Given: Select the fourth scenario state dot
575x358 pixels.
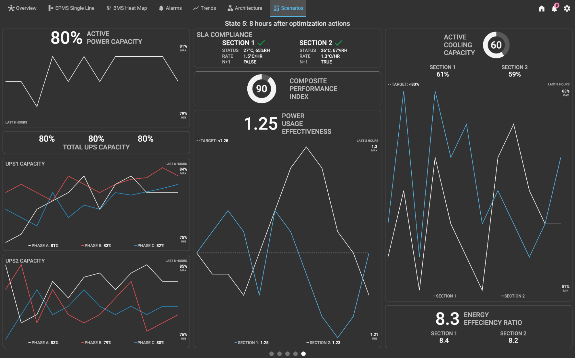Looking at the screenshot, I should [x=295, y=354].
